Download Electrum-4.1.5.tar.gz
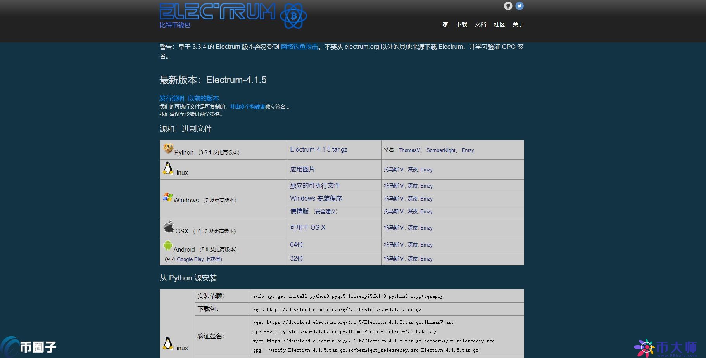706x358 pixels. click(x=318, y=149)
